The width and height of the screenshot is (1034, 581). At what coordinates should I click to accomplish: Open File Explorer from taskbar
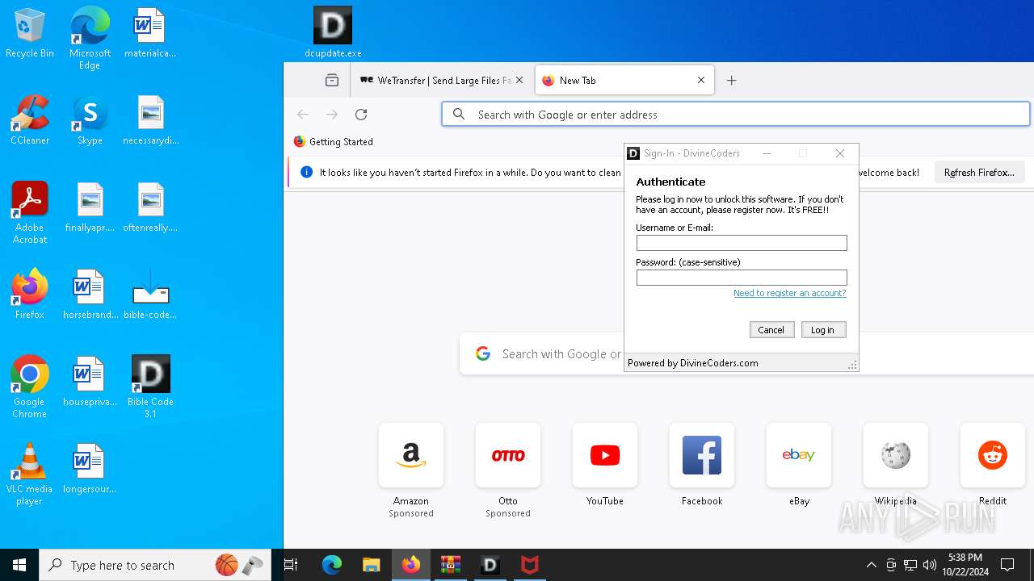coord(371,565)
